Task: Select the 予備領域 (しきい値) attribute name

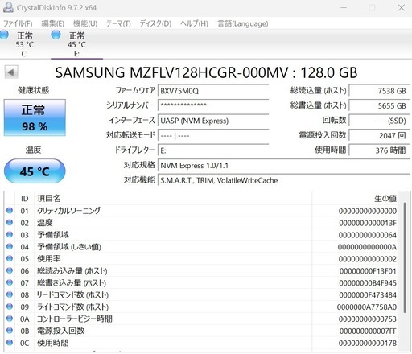Action: tap(69, 247)
